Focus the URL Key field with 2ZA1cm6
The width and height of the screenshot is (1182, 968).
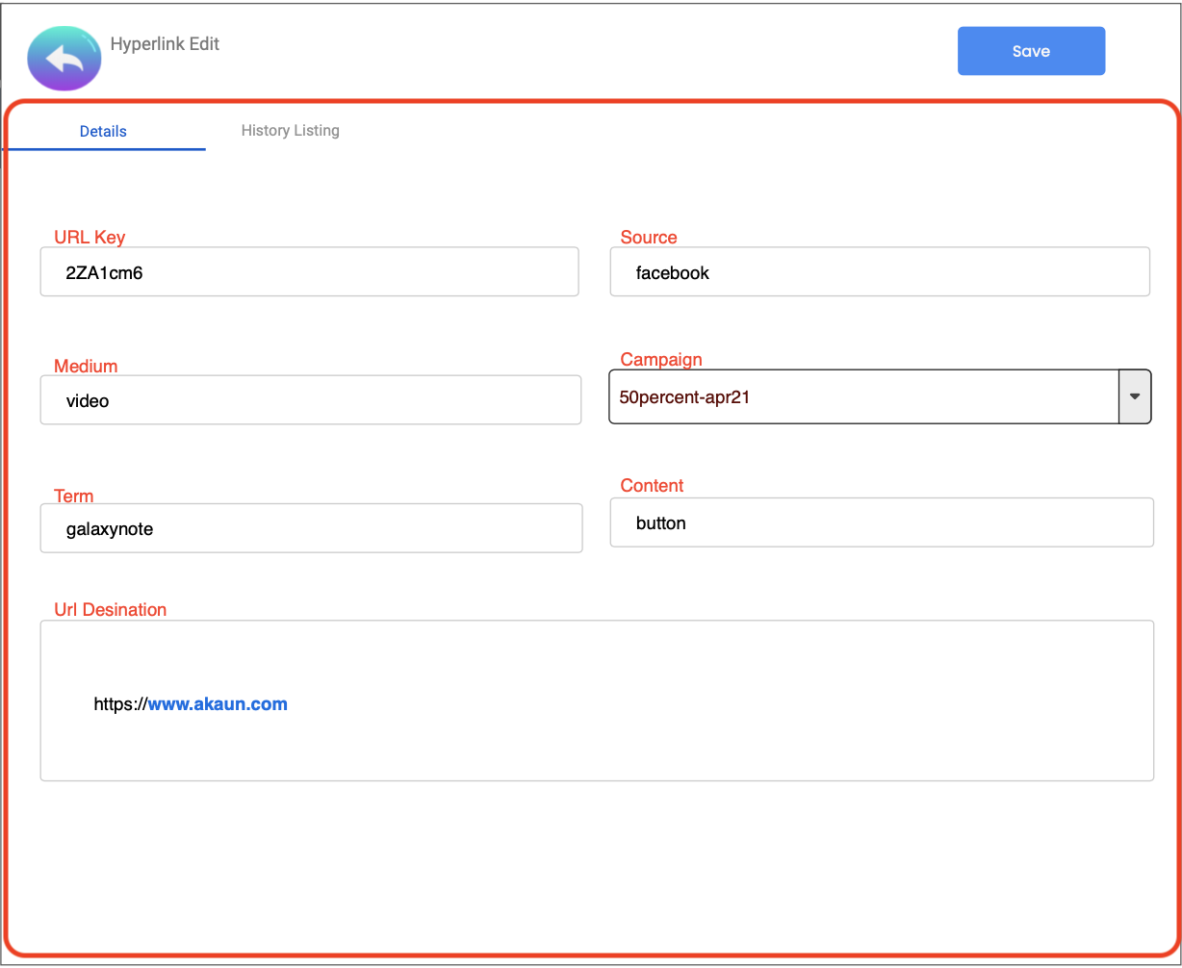point(309,272)
